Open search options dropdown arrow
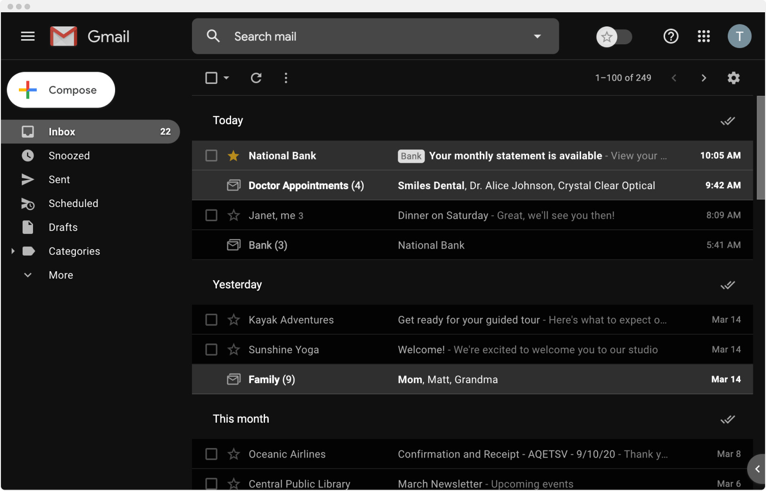 tap(537, 36)
